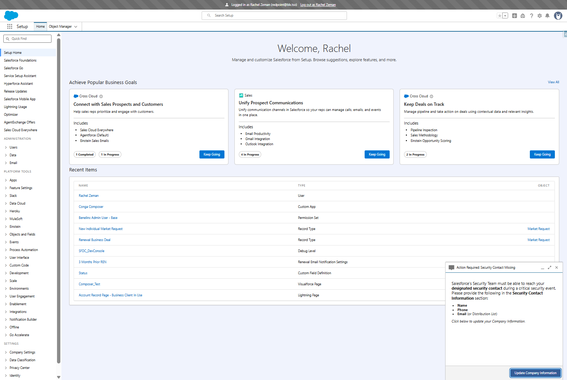Screen dimensions: 567x380
Task: Select Setup Home in sidebar
Action: 28,53
